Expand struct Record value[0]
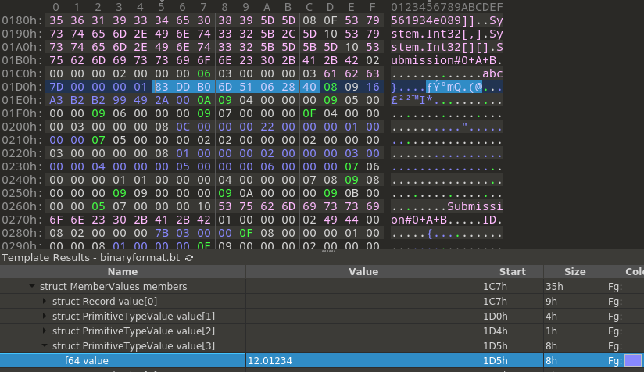644x372 pixels. coord(45,301)
